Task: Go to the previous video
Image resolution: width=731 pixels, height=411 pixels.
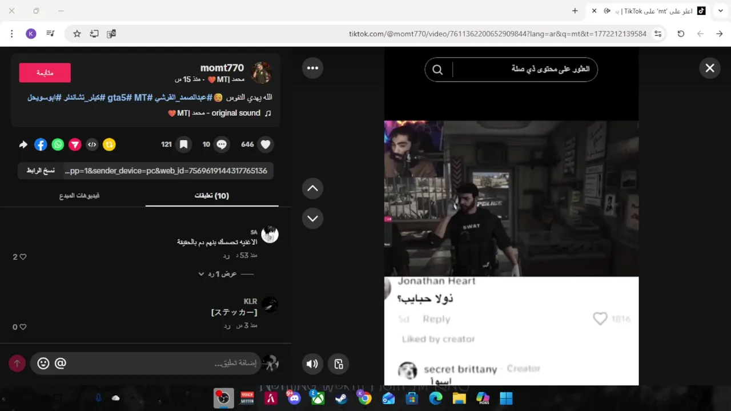Action: pyautogui.click(x=312, y=188)
